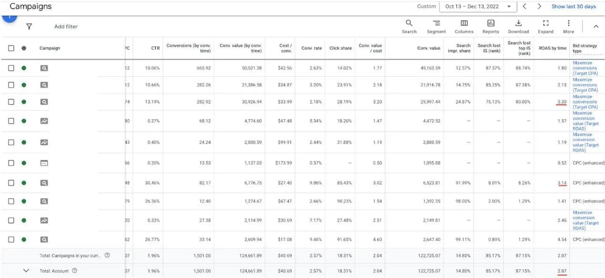Collapse the chart with the up chevron
Image resolution: width=605 pixels, height=278 pixels.
click(595, 27)
